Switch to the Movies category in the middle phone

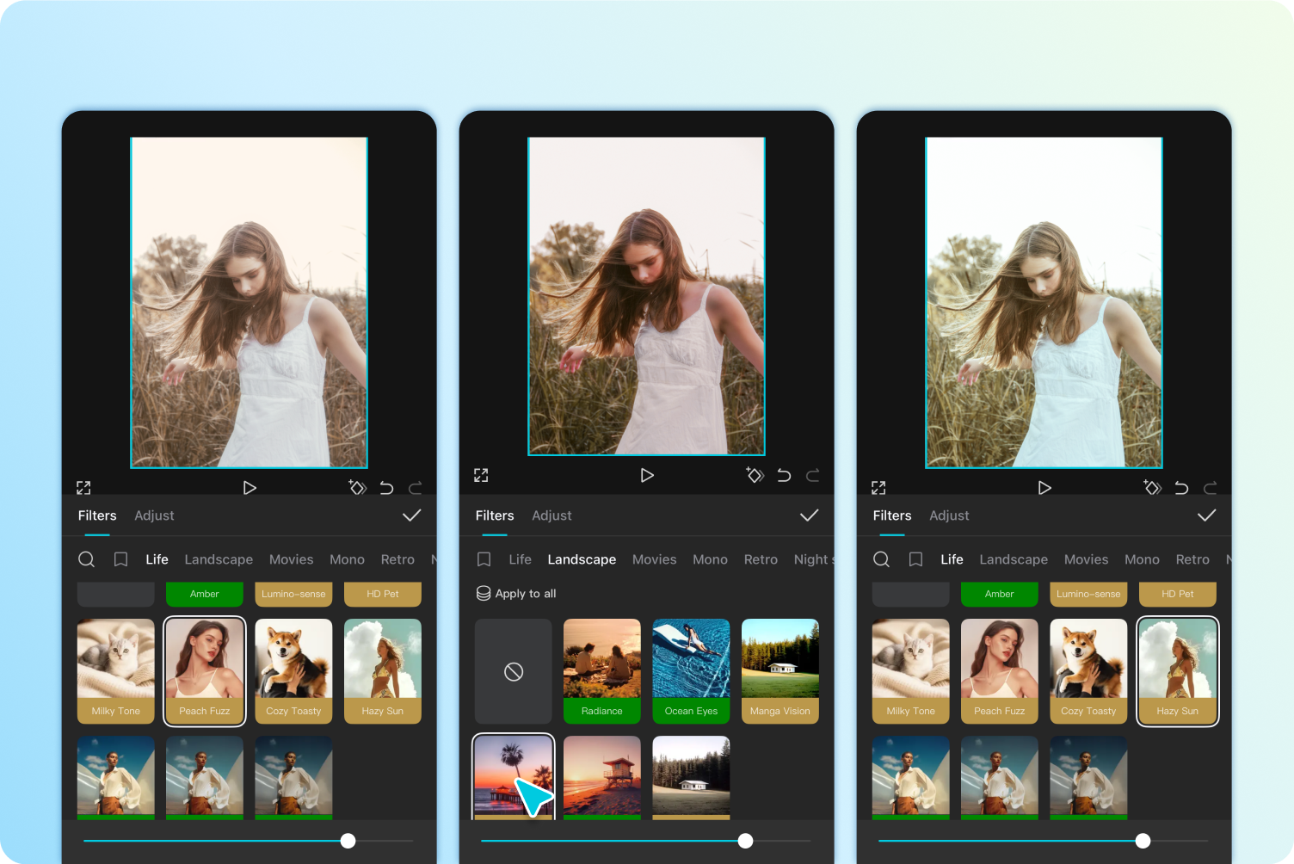coord(654,559)
